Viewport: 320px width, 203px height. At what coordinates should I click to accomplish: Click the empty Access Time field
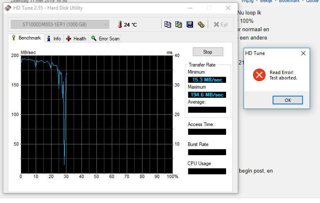pos(207,132)
